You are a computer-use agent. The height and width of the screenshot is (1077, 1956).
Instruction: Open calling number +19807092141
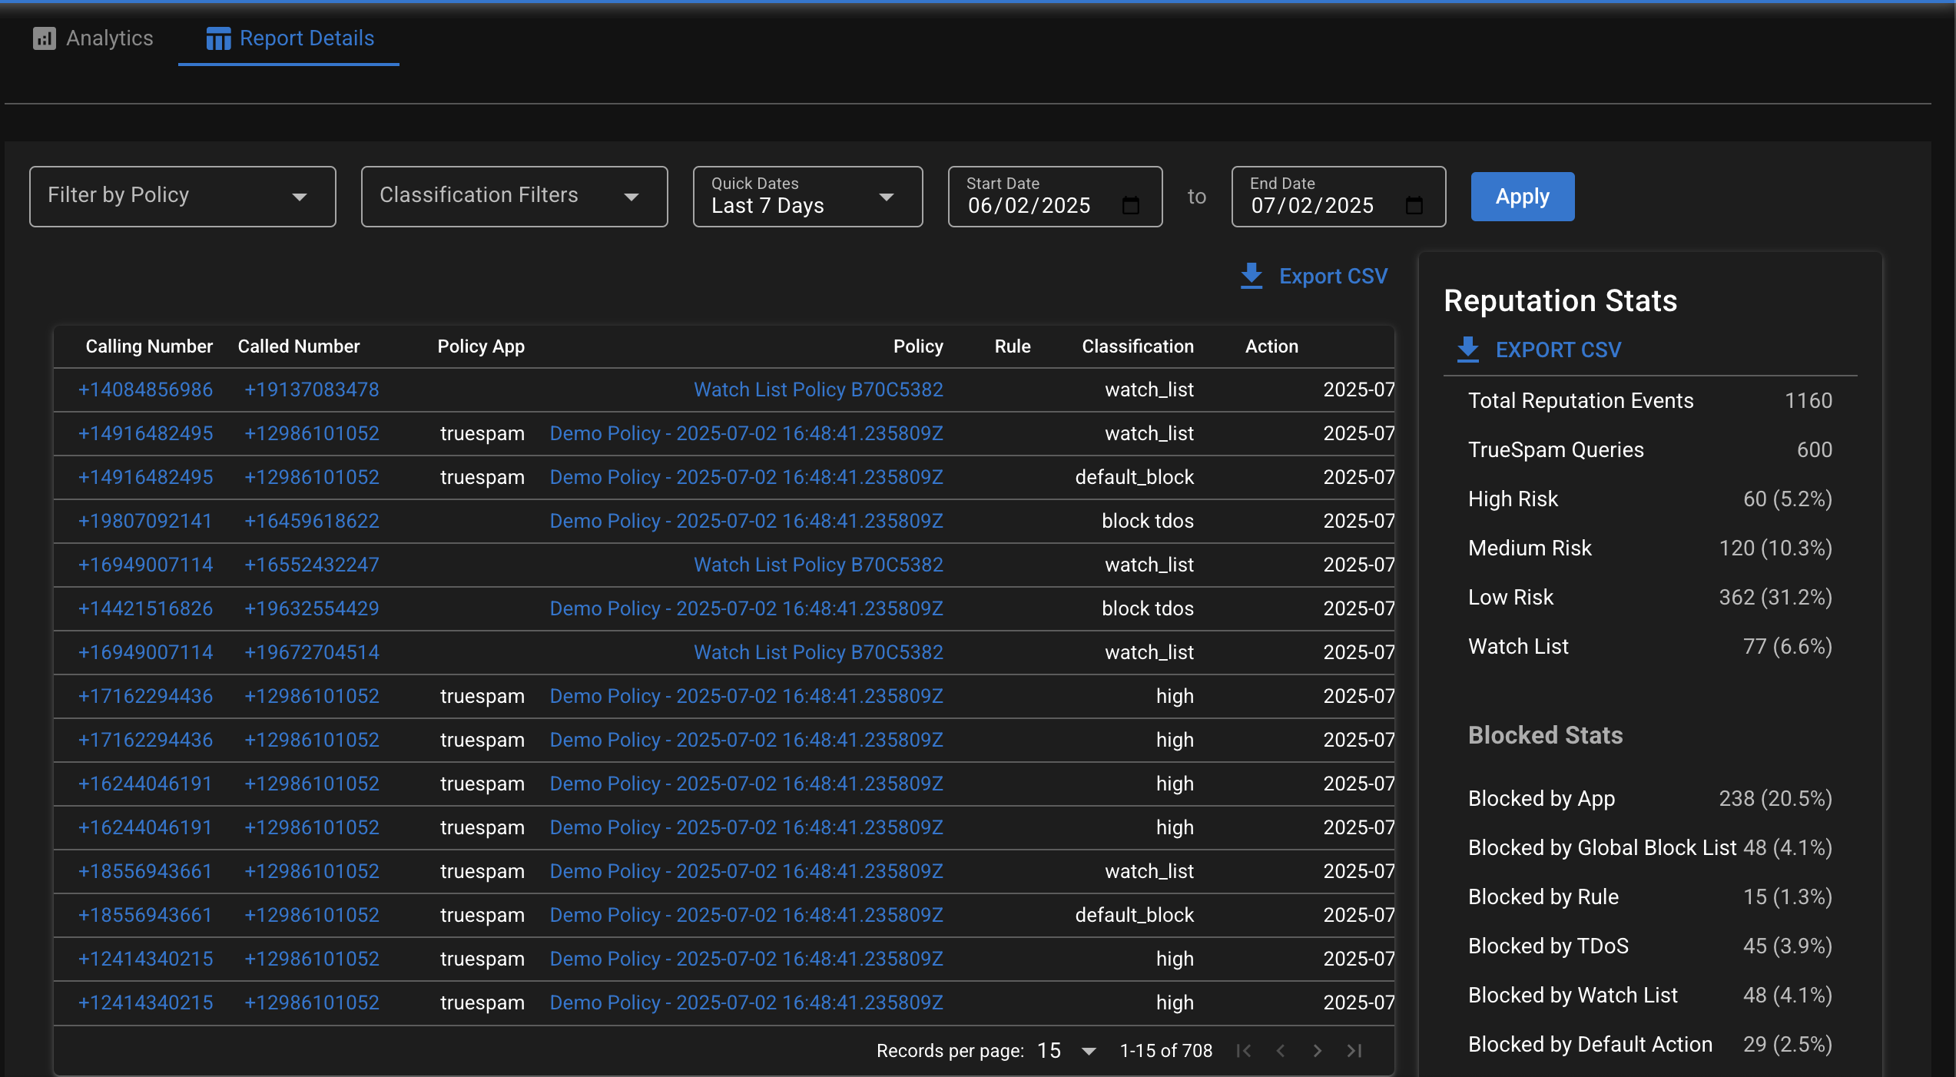(x=145, y=522)
